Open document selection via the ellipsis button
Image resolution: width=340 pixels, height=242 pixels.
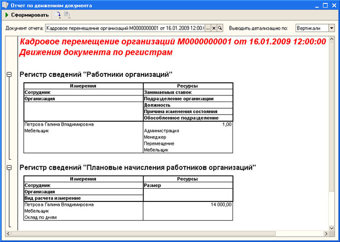pos(208,28)
